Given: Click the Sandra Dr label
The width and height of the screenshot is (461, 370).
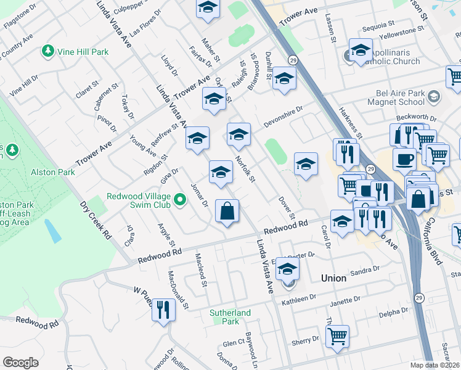Looking at the screenshot, I should tap(365, 271).
